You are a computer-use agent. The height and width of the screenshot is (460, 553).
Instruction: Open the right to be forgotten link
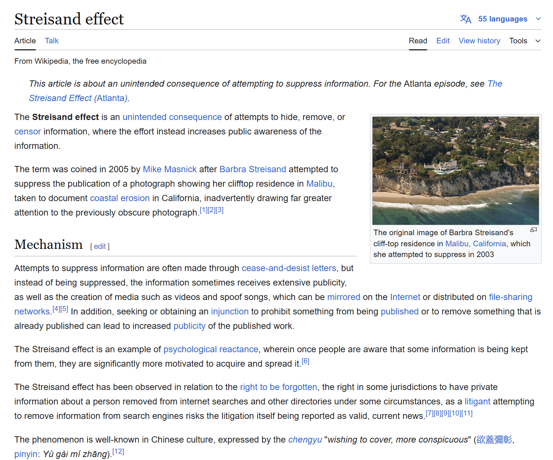click(279, 387)
